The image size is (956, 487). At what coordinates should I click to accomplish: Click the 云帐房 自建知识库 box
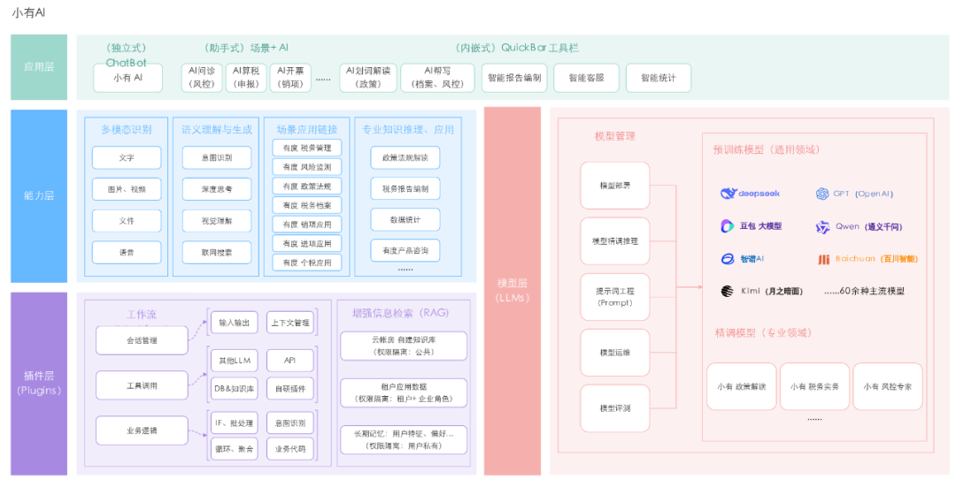tap(404, 346)
